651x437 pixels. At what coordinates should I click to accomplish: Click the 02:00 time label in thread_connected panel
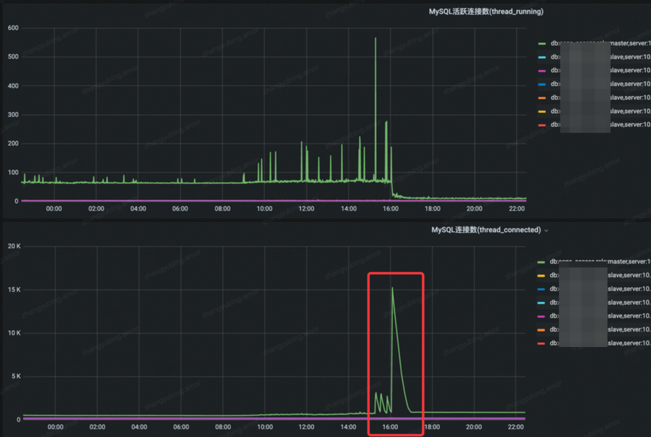coord(97,427)
